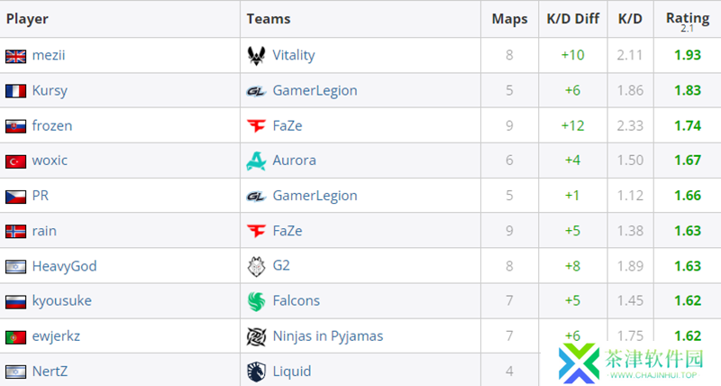
Task: Sort table by K/D Diff header
Action: 572,19
